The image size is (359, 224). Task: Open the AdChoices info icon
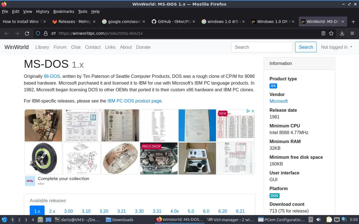pos(248,111)
